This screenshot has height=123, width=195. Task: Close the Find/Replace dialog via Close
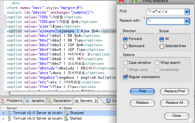[176, 116]
